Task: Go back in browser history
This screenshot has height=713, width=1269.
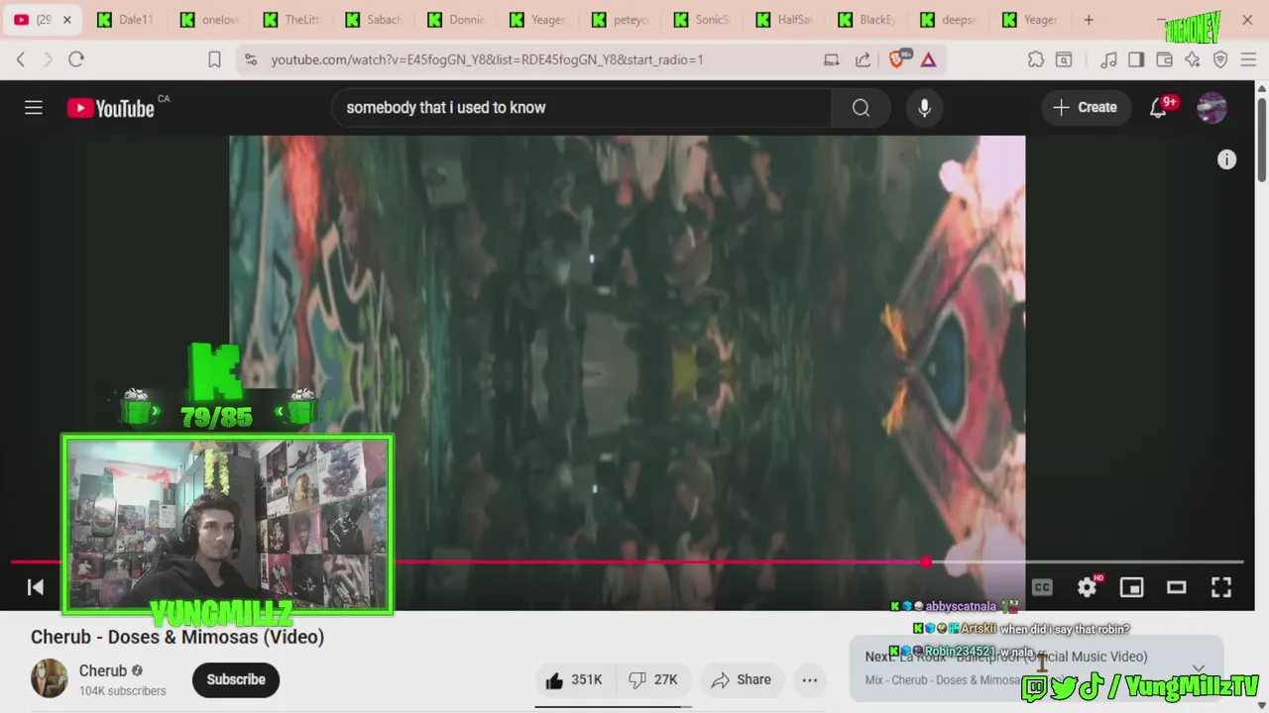Action: (21, 59)
